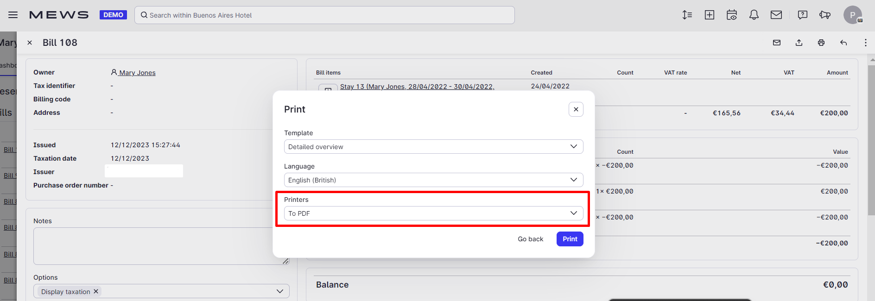Click the bill undo arrow icon

tap(843, 43)
